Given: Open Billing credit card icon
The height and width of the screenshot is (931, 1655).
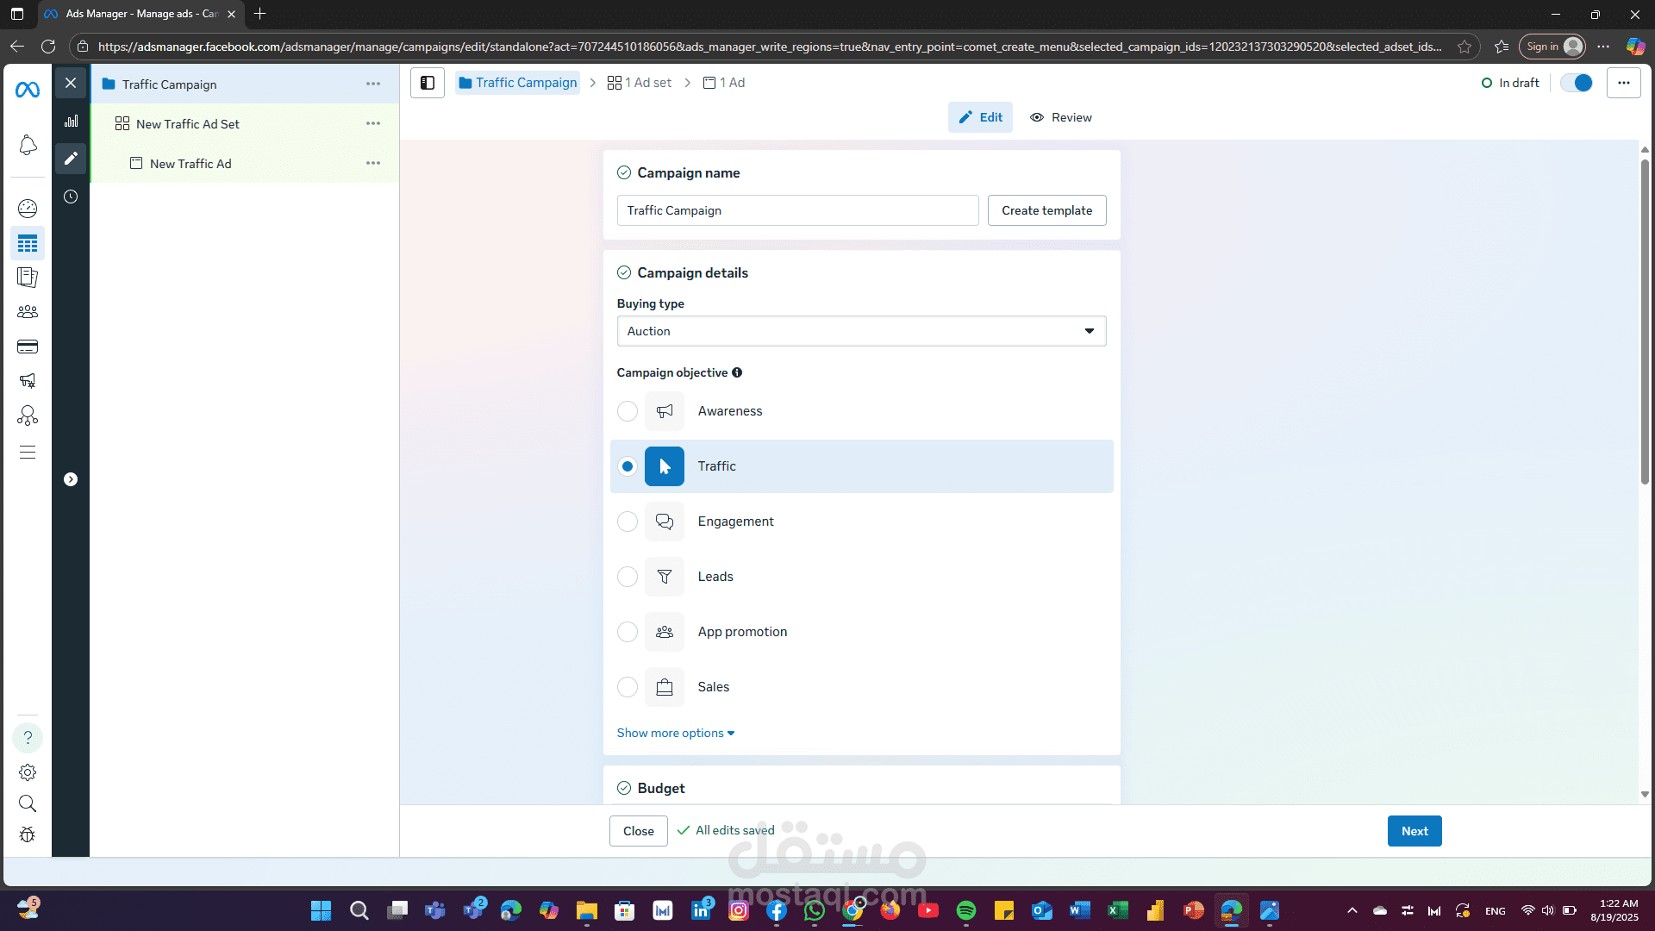Looking at the screenshot, I should point(28,347).
